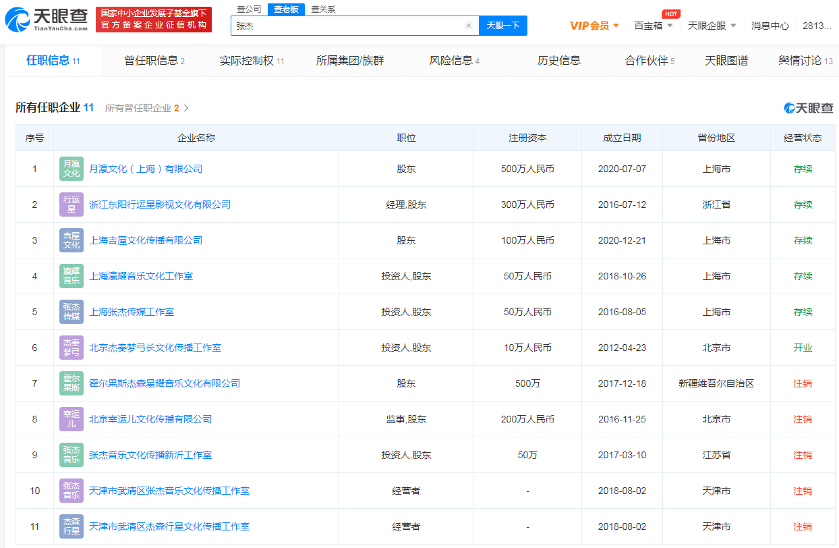The height and width of the screenshot is (548, 839).
Task: Open 霍尔果斯杰森星耀音乐文化有限公司 link
Action: (165, 383)
